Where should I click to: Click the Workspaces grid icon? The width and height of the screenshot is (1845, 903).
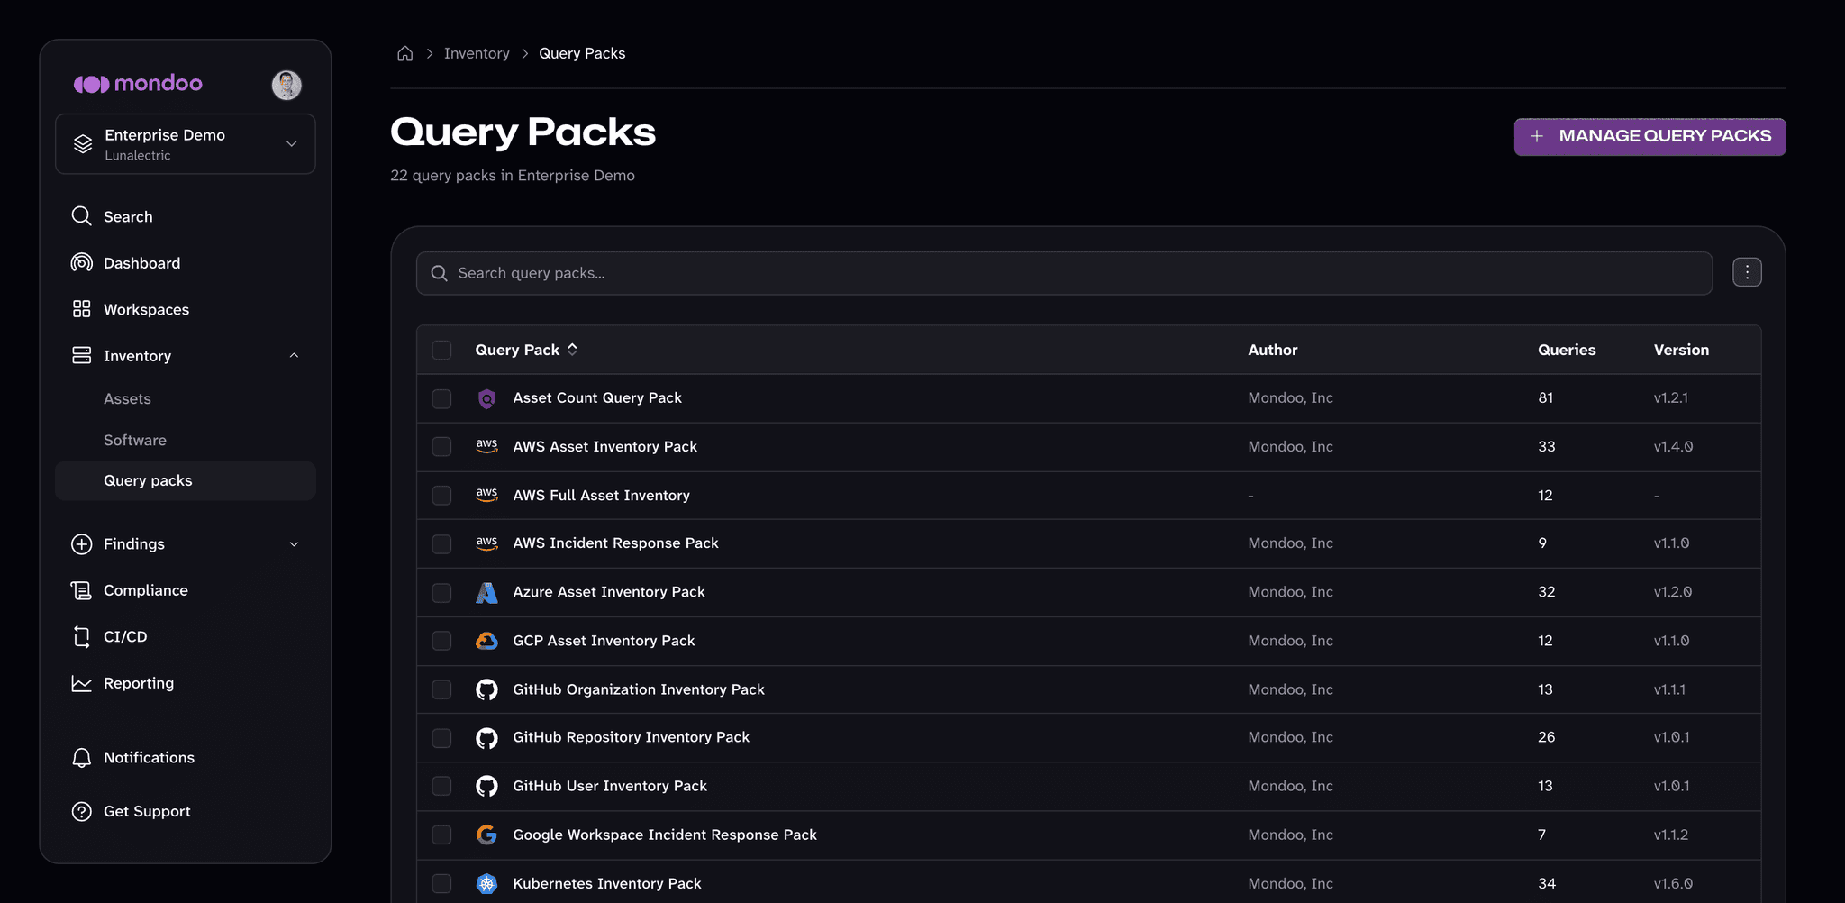click(82, 309)
